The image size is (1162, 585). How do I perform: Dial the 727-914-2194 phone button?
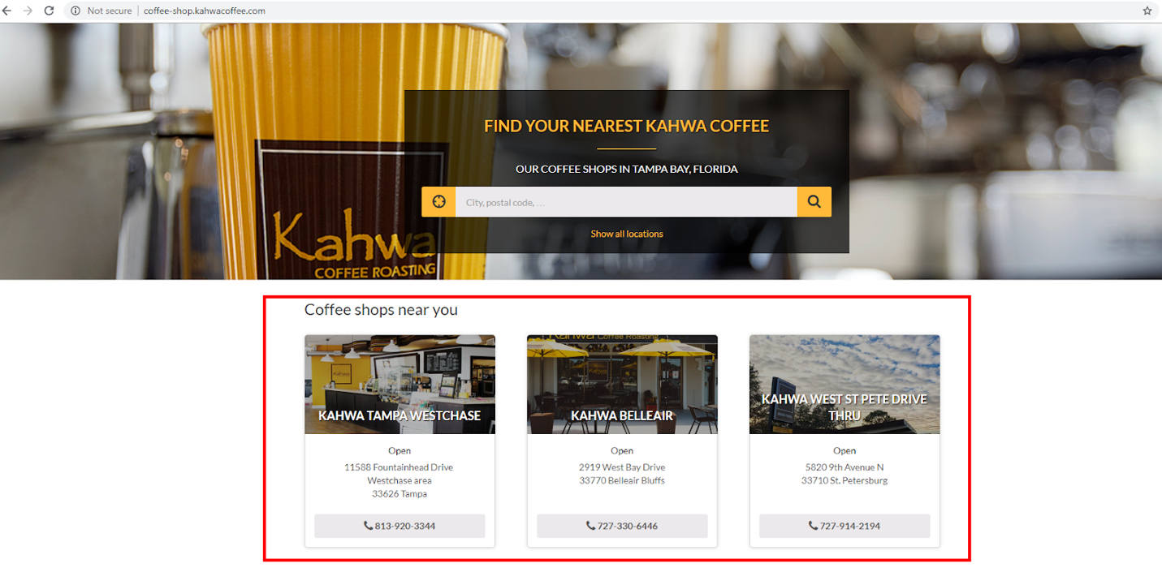(x=844, y=526)
